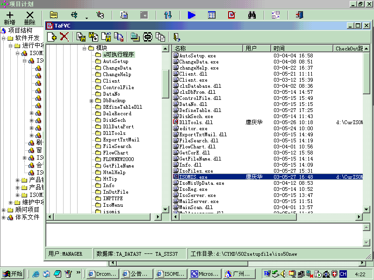Viewport: 374px width, 280px height.
Task: Click the 新增 (Add) plus icon
Action: (x=9, y=15)
